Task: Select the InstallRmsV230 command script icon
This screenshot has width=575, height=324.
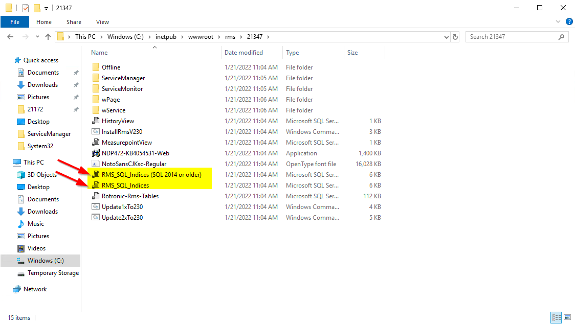Action: pyautogui.click(x=96, y=131)
